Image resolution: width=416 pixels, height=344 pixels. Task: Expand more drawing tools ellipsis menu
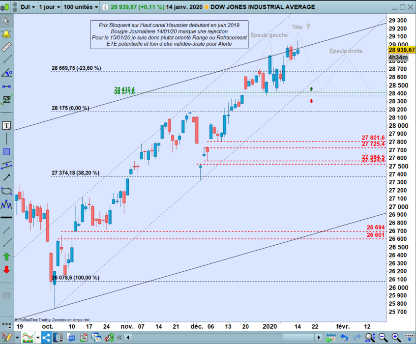point(6,324)
